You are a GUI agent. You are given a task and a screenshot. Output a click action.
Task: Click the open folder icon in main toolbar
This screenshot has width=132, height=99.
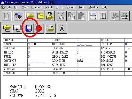(30, 16)
